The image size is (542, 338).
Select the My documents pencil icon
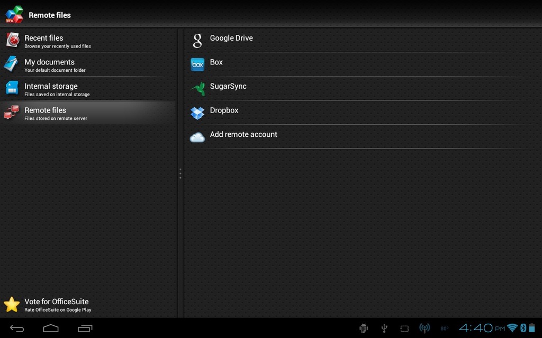[12, 64]
